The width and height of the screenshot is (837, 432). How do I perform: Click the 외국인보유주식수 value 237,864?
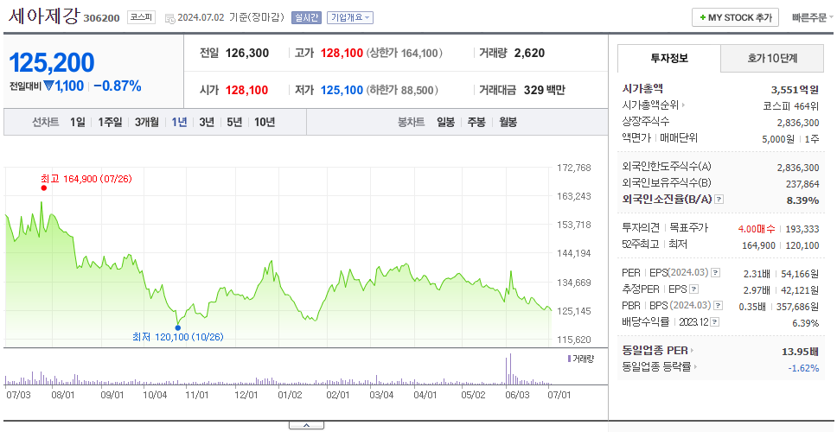pos(802,184)
